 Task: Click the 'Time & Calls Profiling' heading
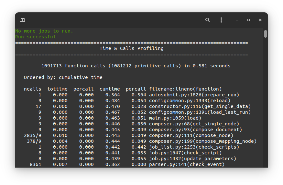(132, 48)
